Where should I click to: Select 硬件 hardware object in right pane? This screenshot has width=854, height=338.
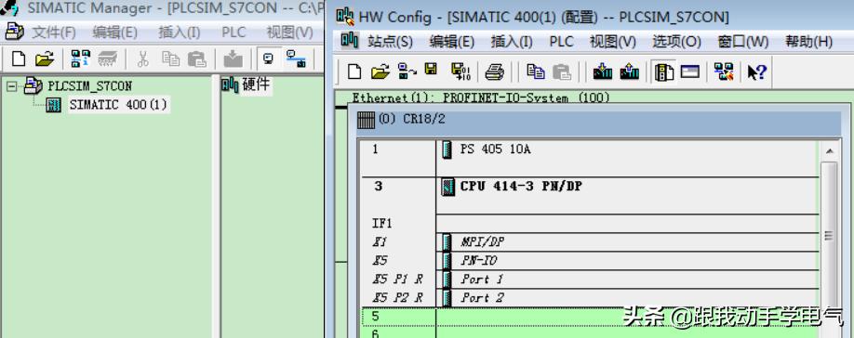pos(246,85)
